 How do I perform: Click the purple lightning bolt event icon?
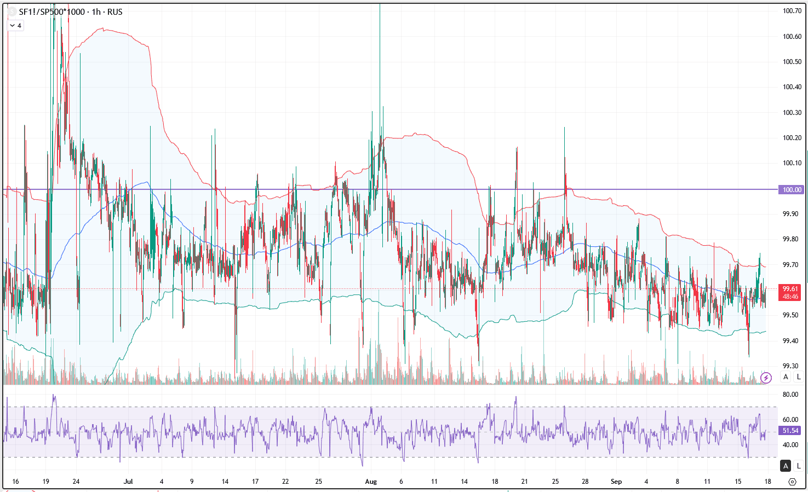766,378
